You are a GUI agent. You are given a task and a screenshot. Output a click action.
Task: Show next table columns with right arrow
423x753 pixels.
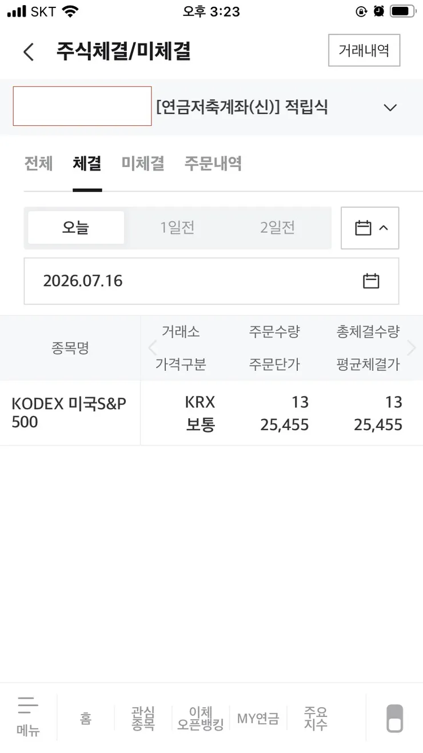coord(411,347)
